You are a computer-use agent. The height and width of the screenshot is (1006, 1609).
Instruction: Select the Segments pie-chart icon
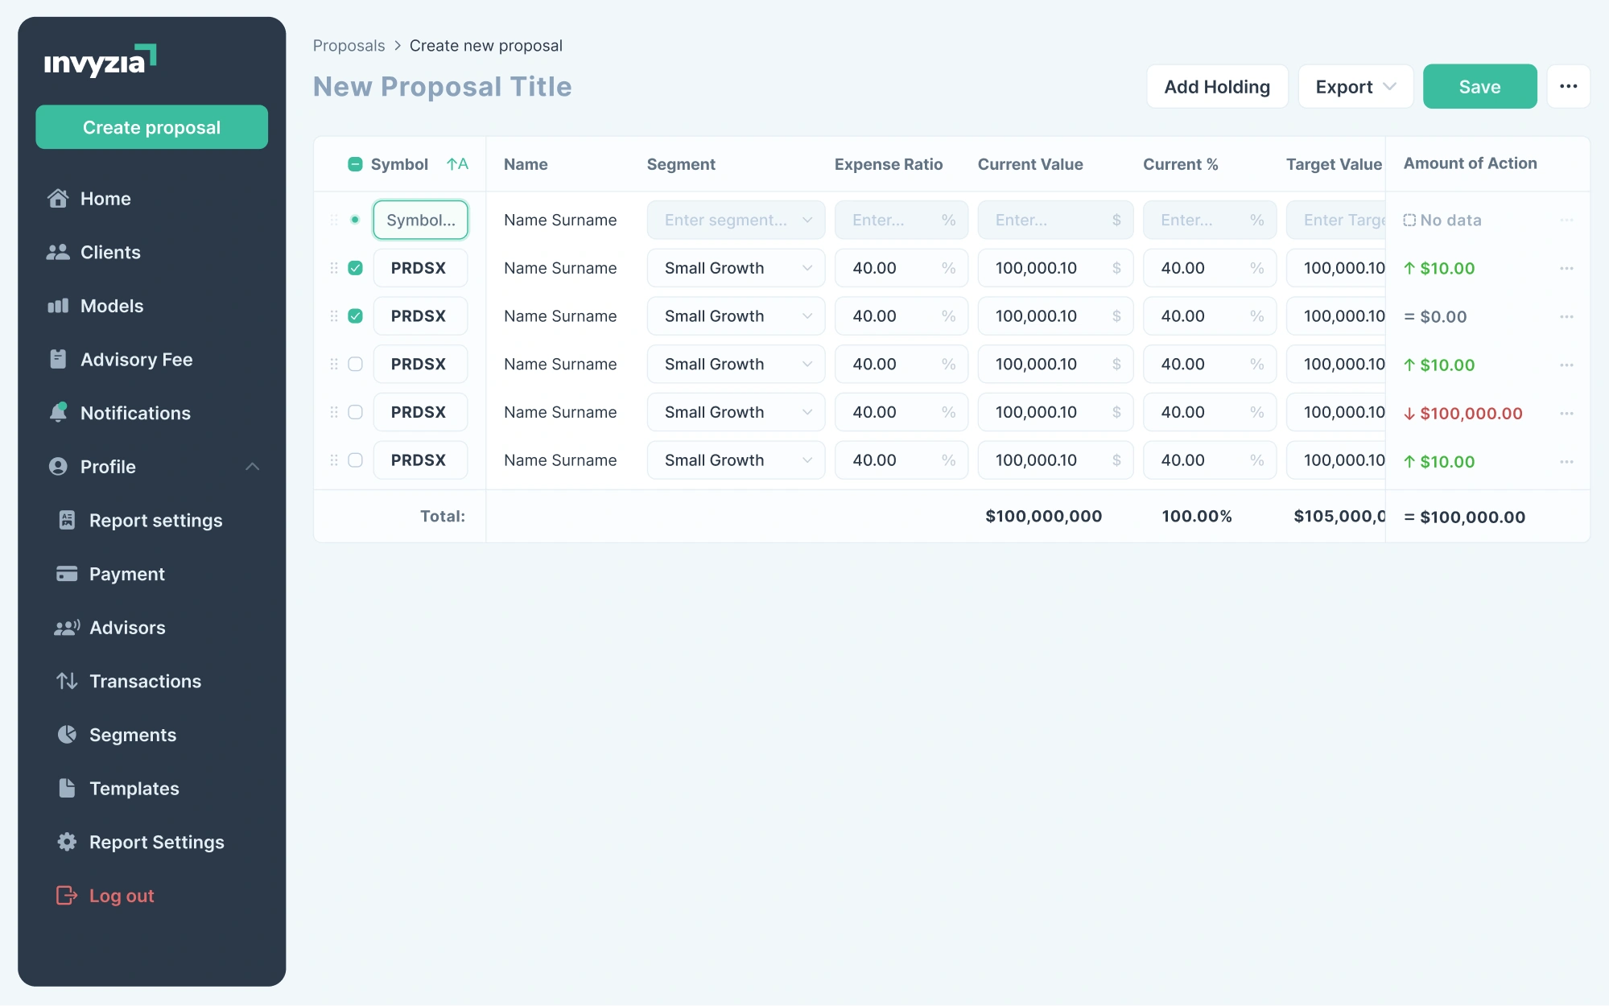click(x=66, y=734)
